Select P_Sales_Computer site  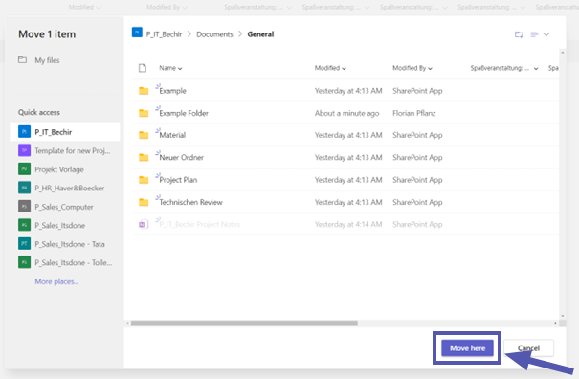tap(65, 207)
